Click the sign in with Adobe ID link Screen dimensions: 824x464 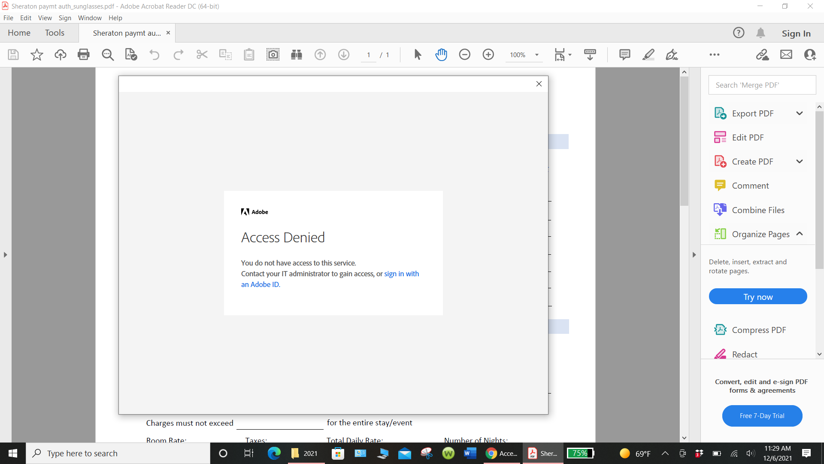[x=401, y=274]
